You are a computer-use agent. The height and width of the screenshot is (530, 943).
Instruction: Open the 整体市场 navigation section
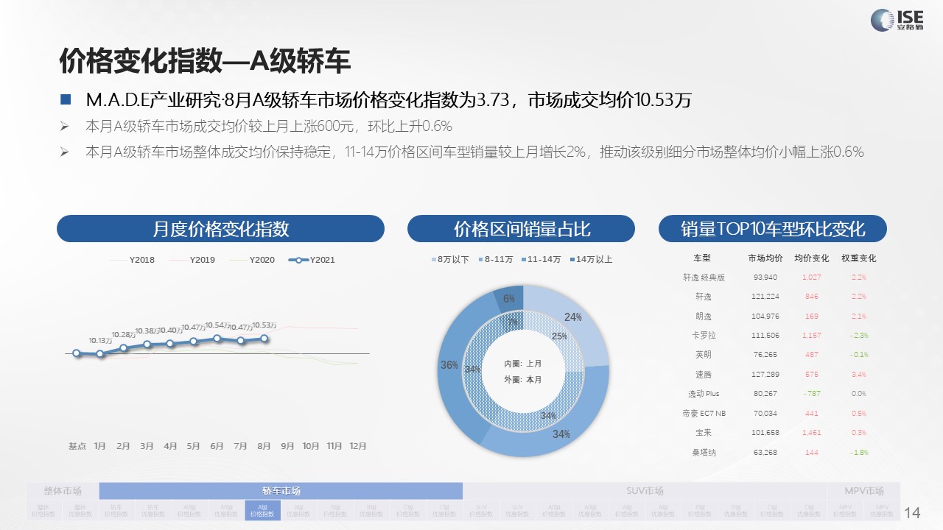[63, 491]
